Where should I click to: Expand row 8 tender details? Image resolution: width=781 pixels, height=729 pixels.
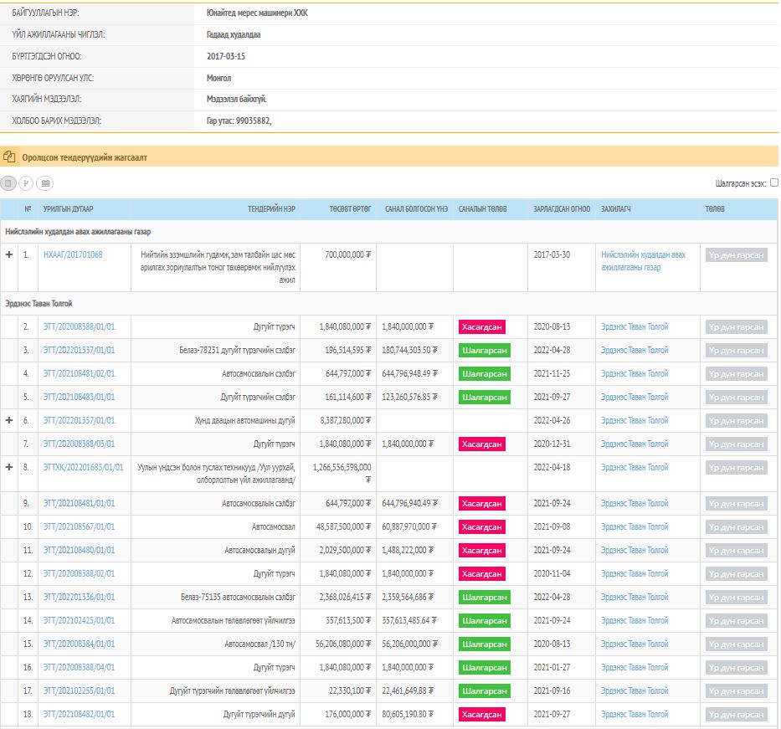tap(9, 467)
